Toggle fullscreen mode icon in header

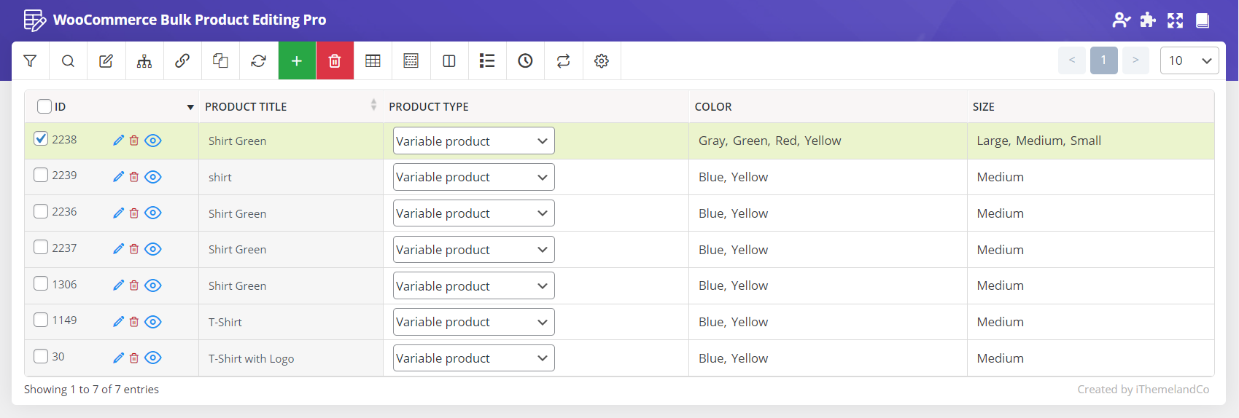pyautogui.click(x=1175, y=20)
